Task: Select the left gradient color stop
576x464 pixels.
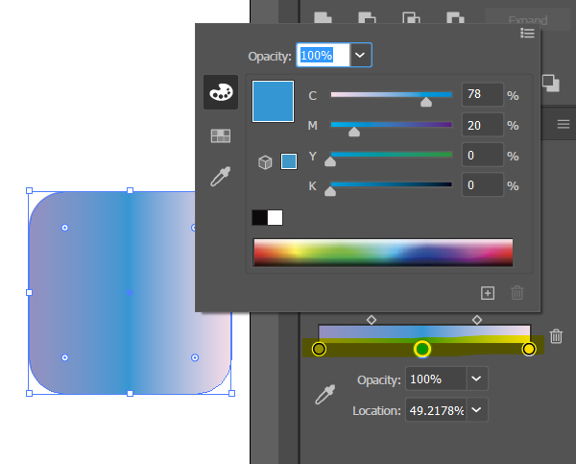Action: coord(319,349)
